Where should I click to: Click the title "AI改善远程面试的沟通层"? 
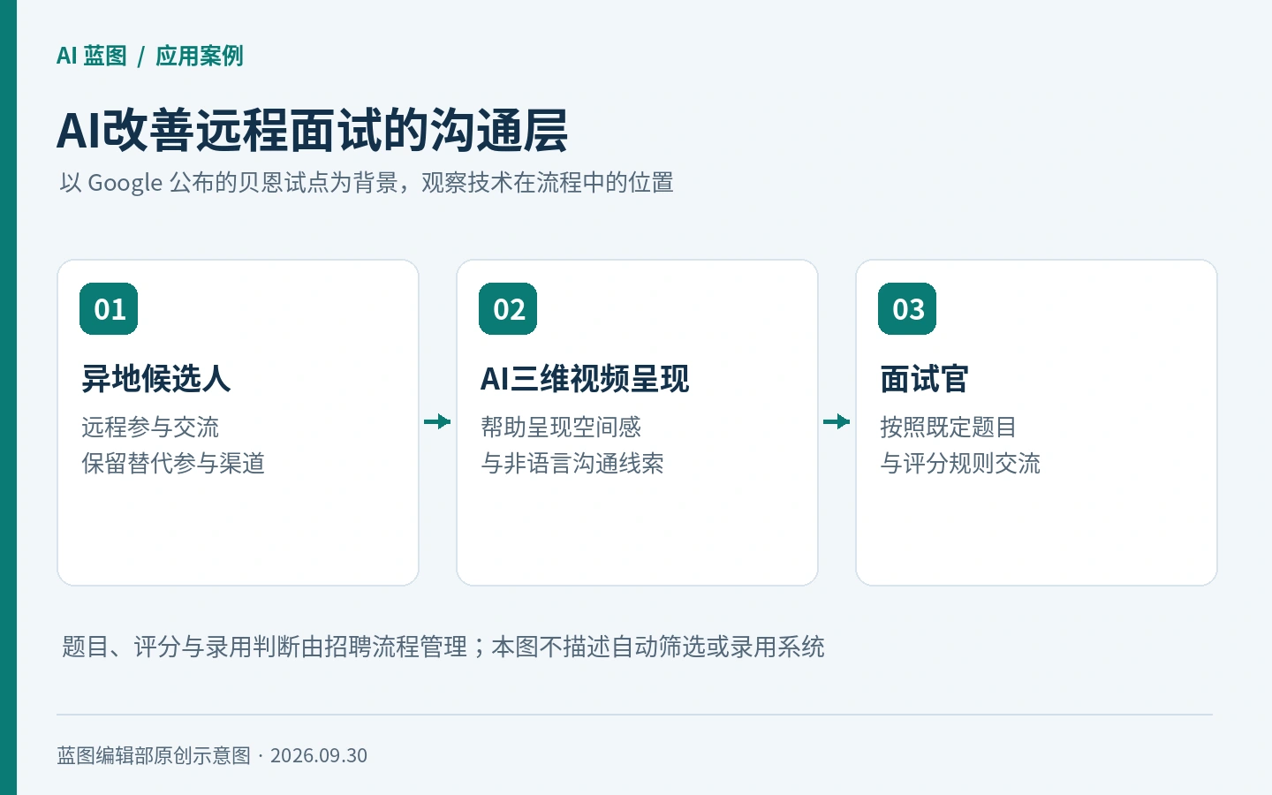pyautogui.click(x=312, y=130)
